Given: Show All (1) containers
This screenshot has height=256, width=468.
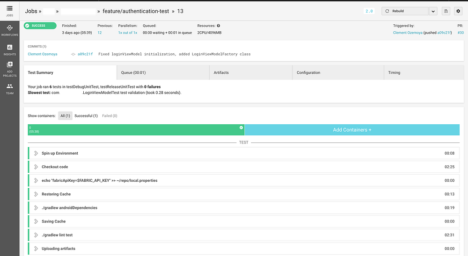Looking at the screenshot, I should pyautogui.click(x=65, y=116).
